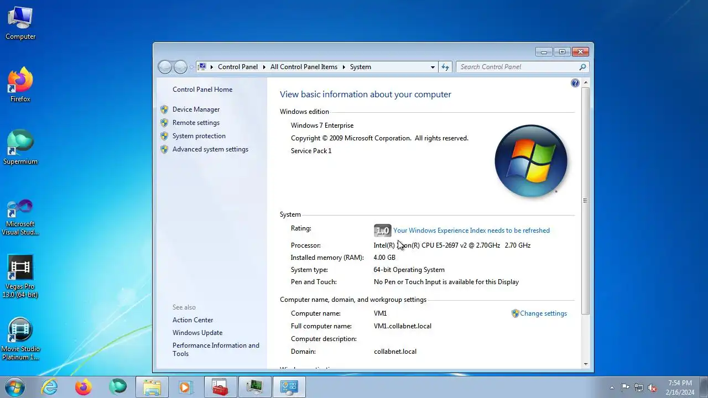Screen dimensions: 708x398
Task: Click the blue Help question mark icon
Action: tap(575, 83)
